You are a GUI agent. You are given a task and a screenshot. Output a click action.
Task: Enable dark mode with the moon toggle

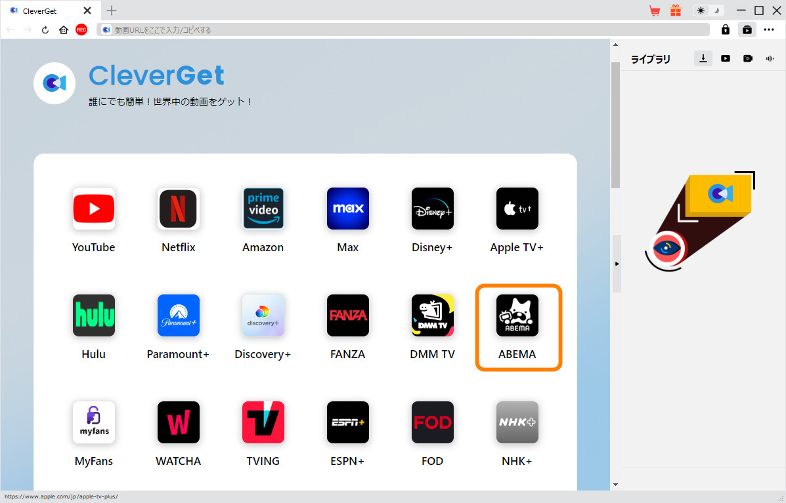click(716, 10)
